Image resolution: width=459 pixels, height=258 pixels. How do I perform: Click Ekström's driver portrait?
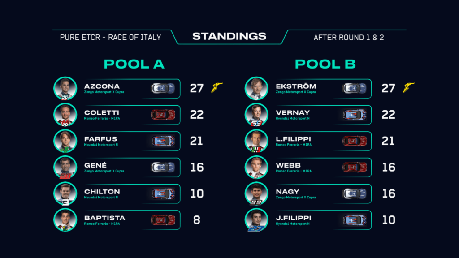(256, 88)
